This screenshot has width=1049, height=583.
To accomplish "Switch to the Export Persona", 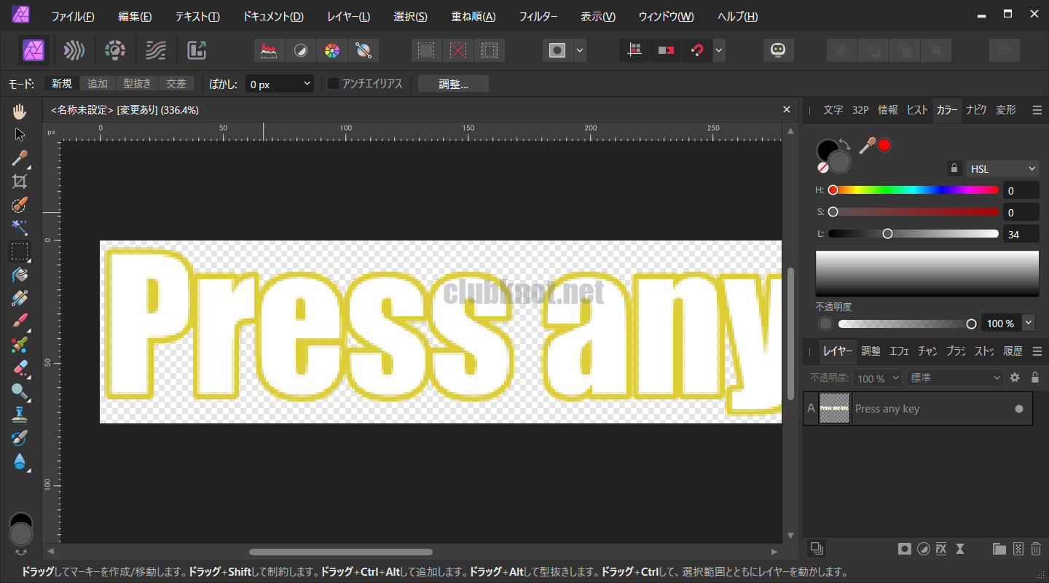I will click(197, 50).
